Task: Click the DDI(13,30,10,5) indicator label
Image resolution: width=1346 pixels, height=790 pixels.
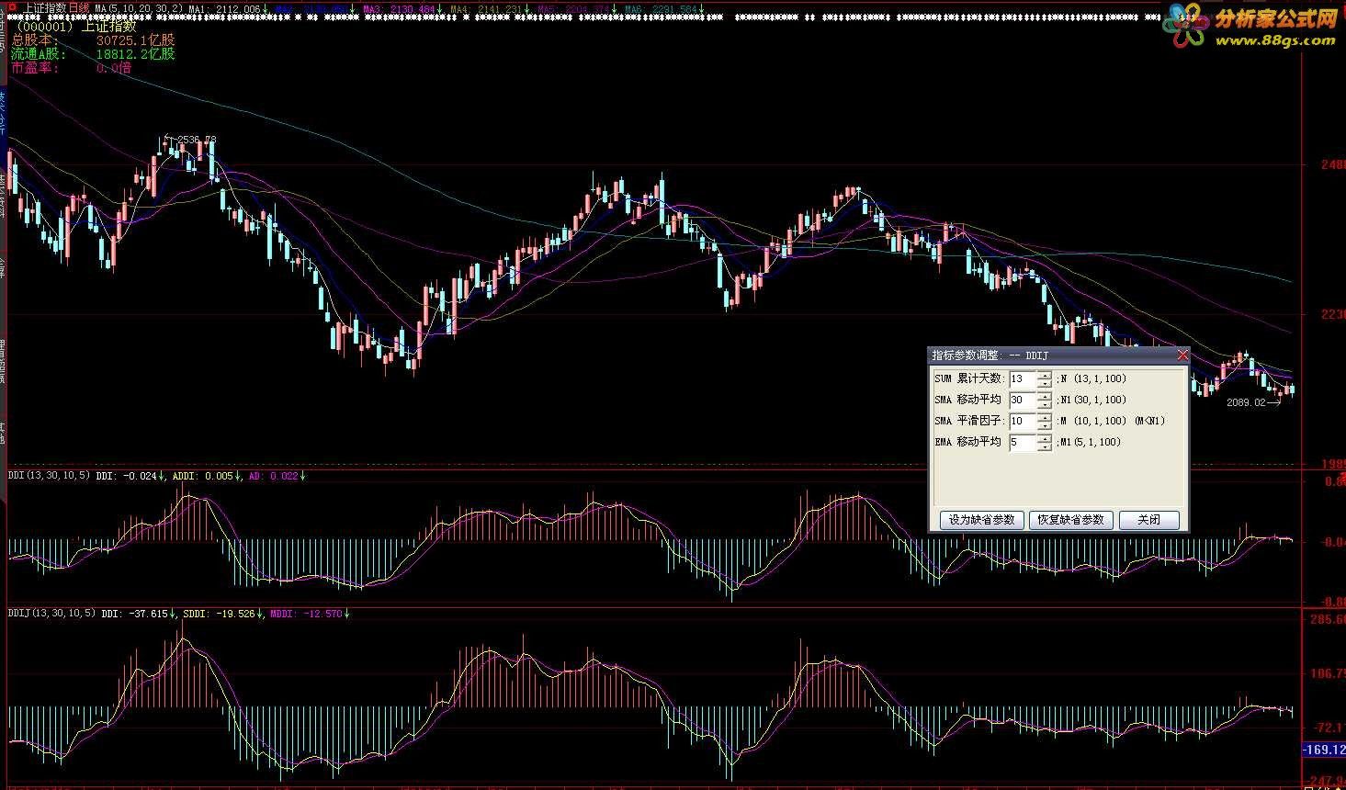Action: [50, 476]
